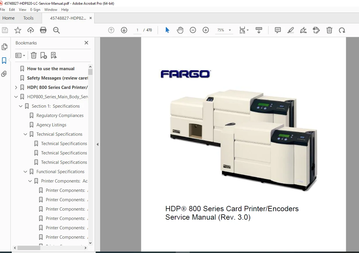
Task: Open bookmarks options menu dropdown
Action: (20, 55)
